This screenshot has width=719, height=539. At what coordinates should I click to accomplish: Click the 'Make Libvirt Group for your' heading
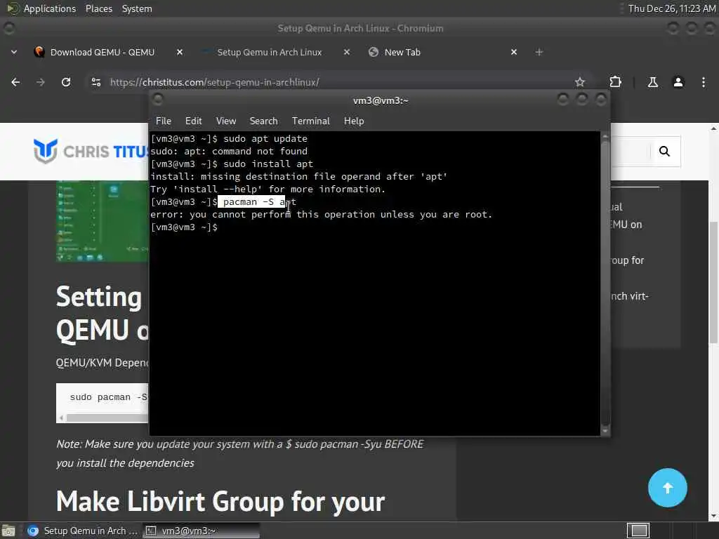pos(220,501)
